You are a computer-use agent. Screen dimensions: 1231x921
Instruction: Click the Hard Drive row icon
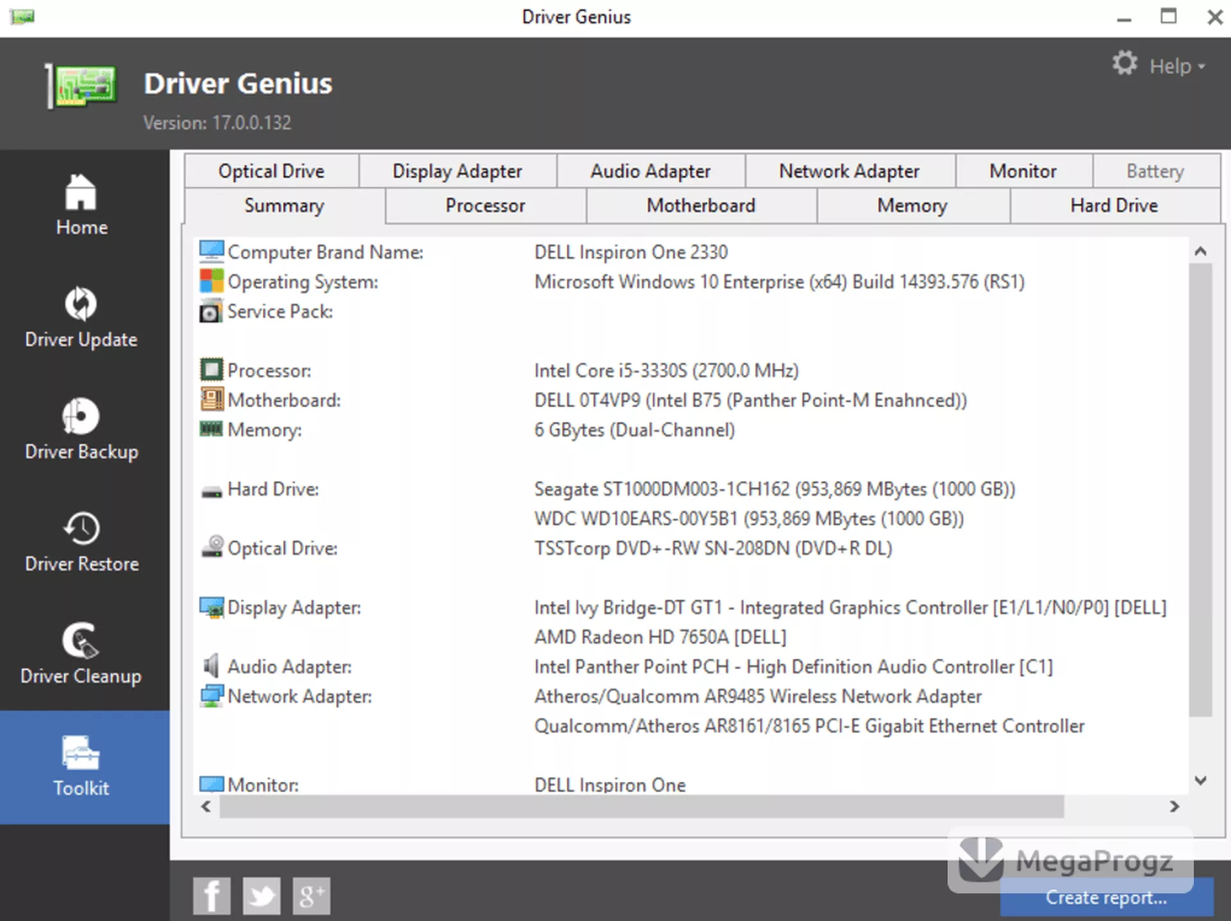[212, 492]
